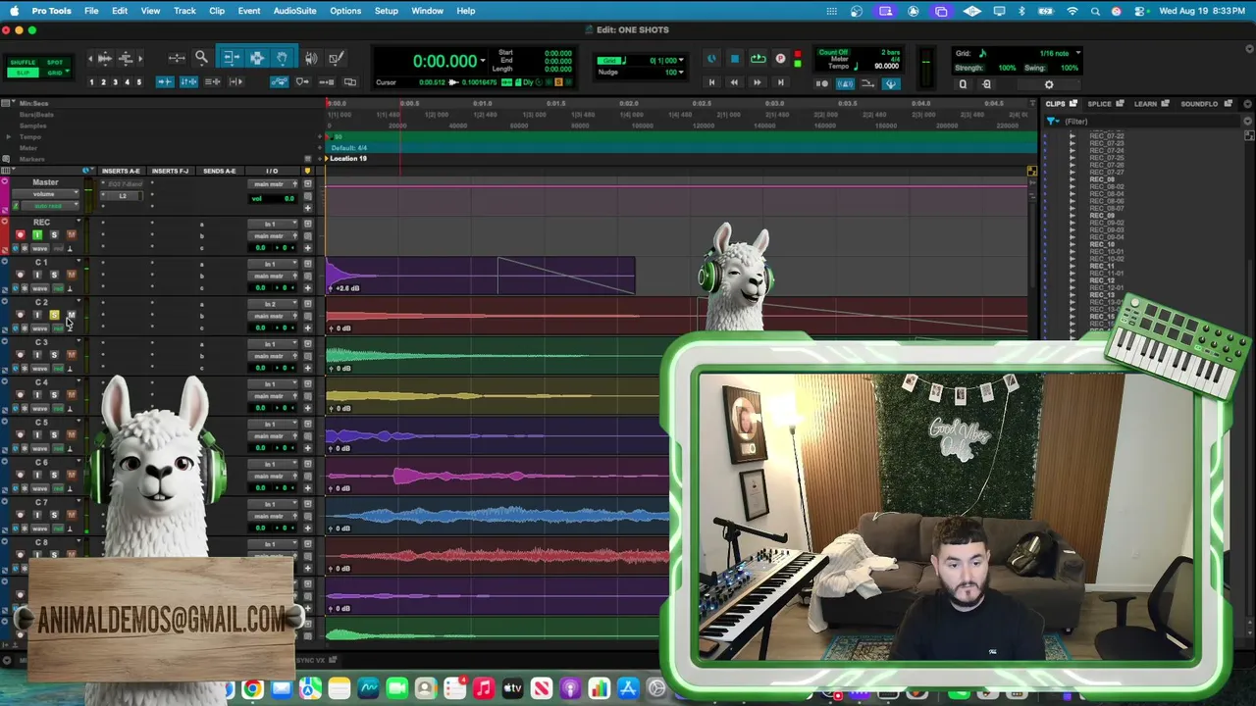Click the clip list Filter field
1256x706 pixels.
[1150, 122]
